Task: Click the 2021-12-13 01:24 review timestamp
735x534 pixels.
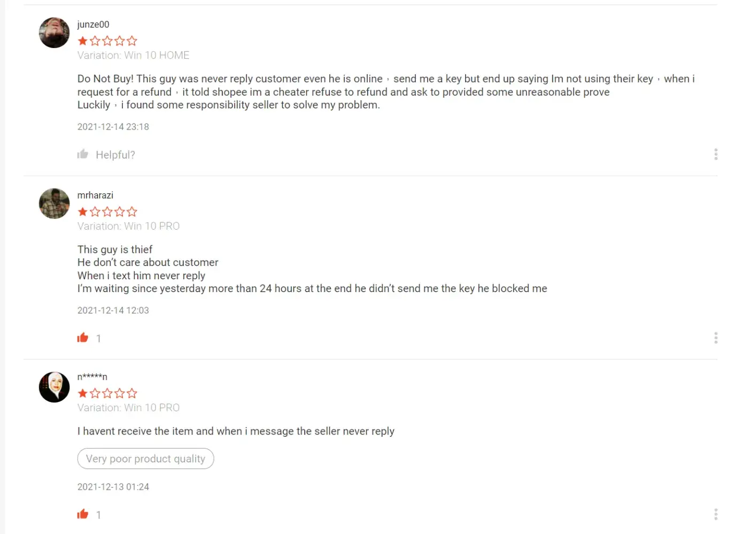Action: tap(113, 487)
